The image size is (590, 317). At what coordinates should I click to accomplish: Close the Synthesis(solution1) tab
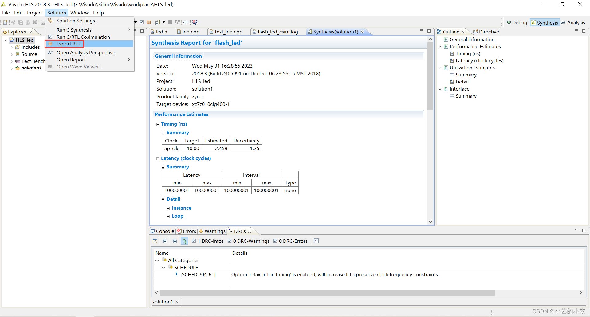pos(362,32)
